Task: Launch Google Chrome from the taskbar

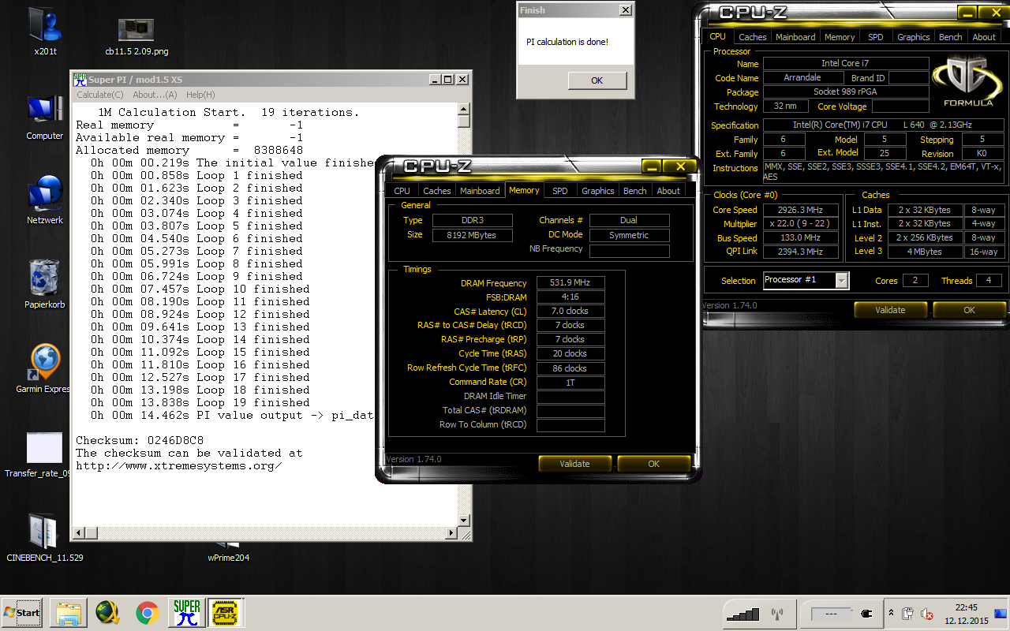Action: (147, 612)
